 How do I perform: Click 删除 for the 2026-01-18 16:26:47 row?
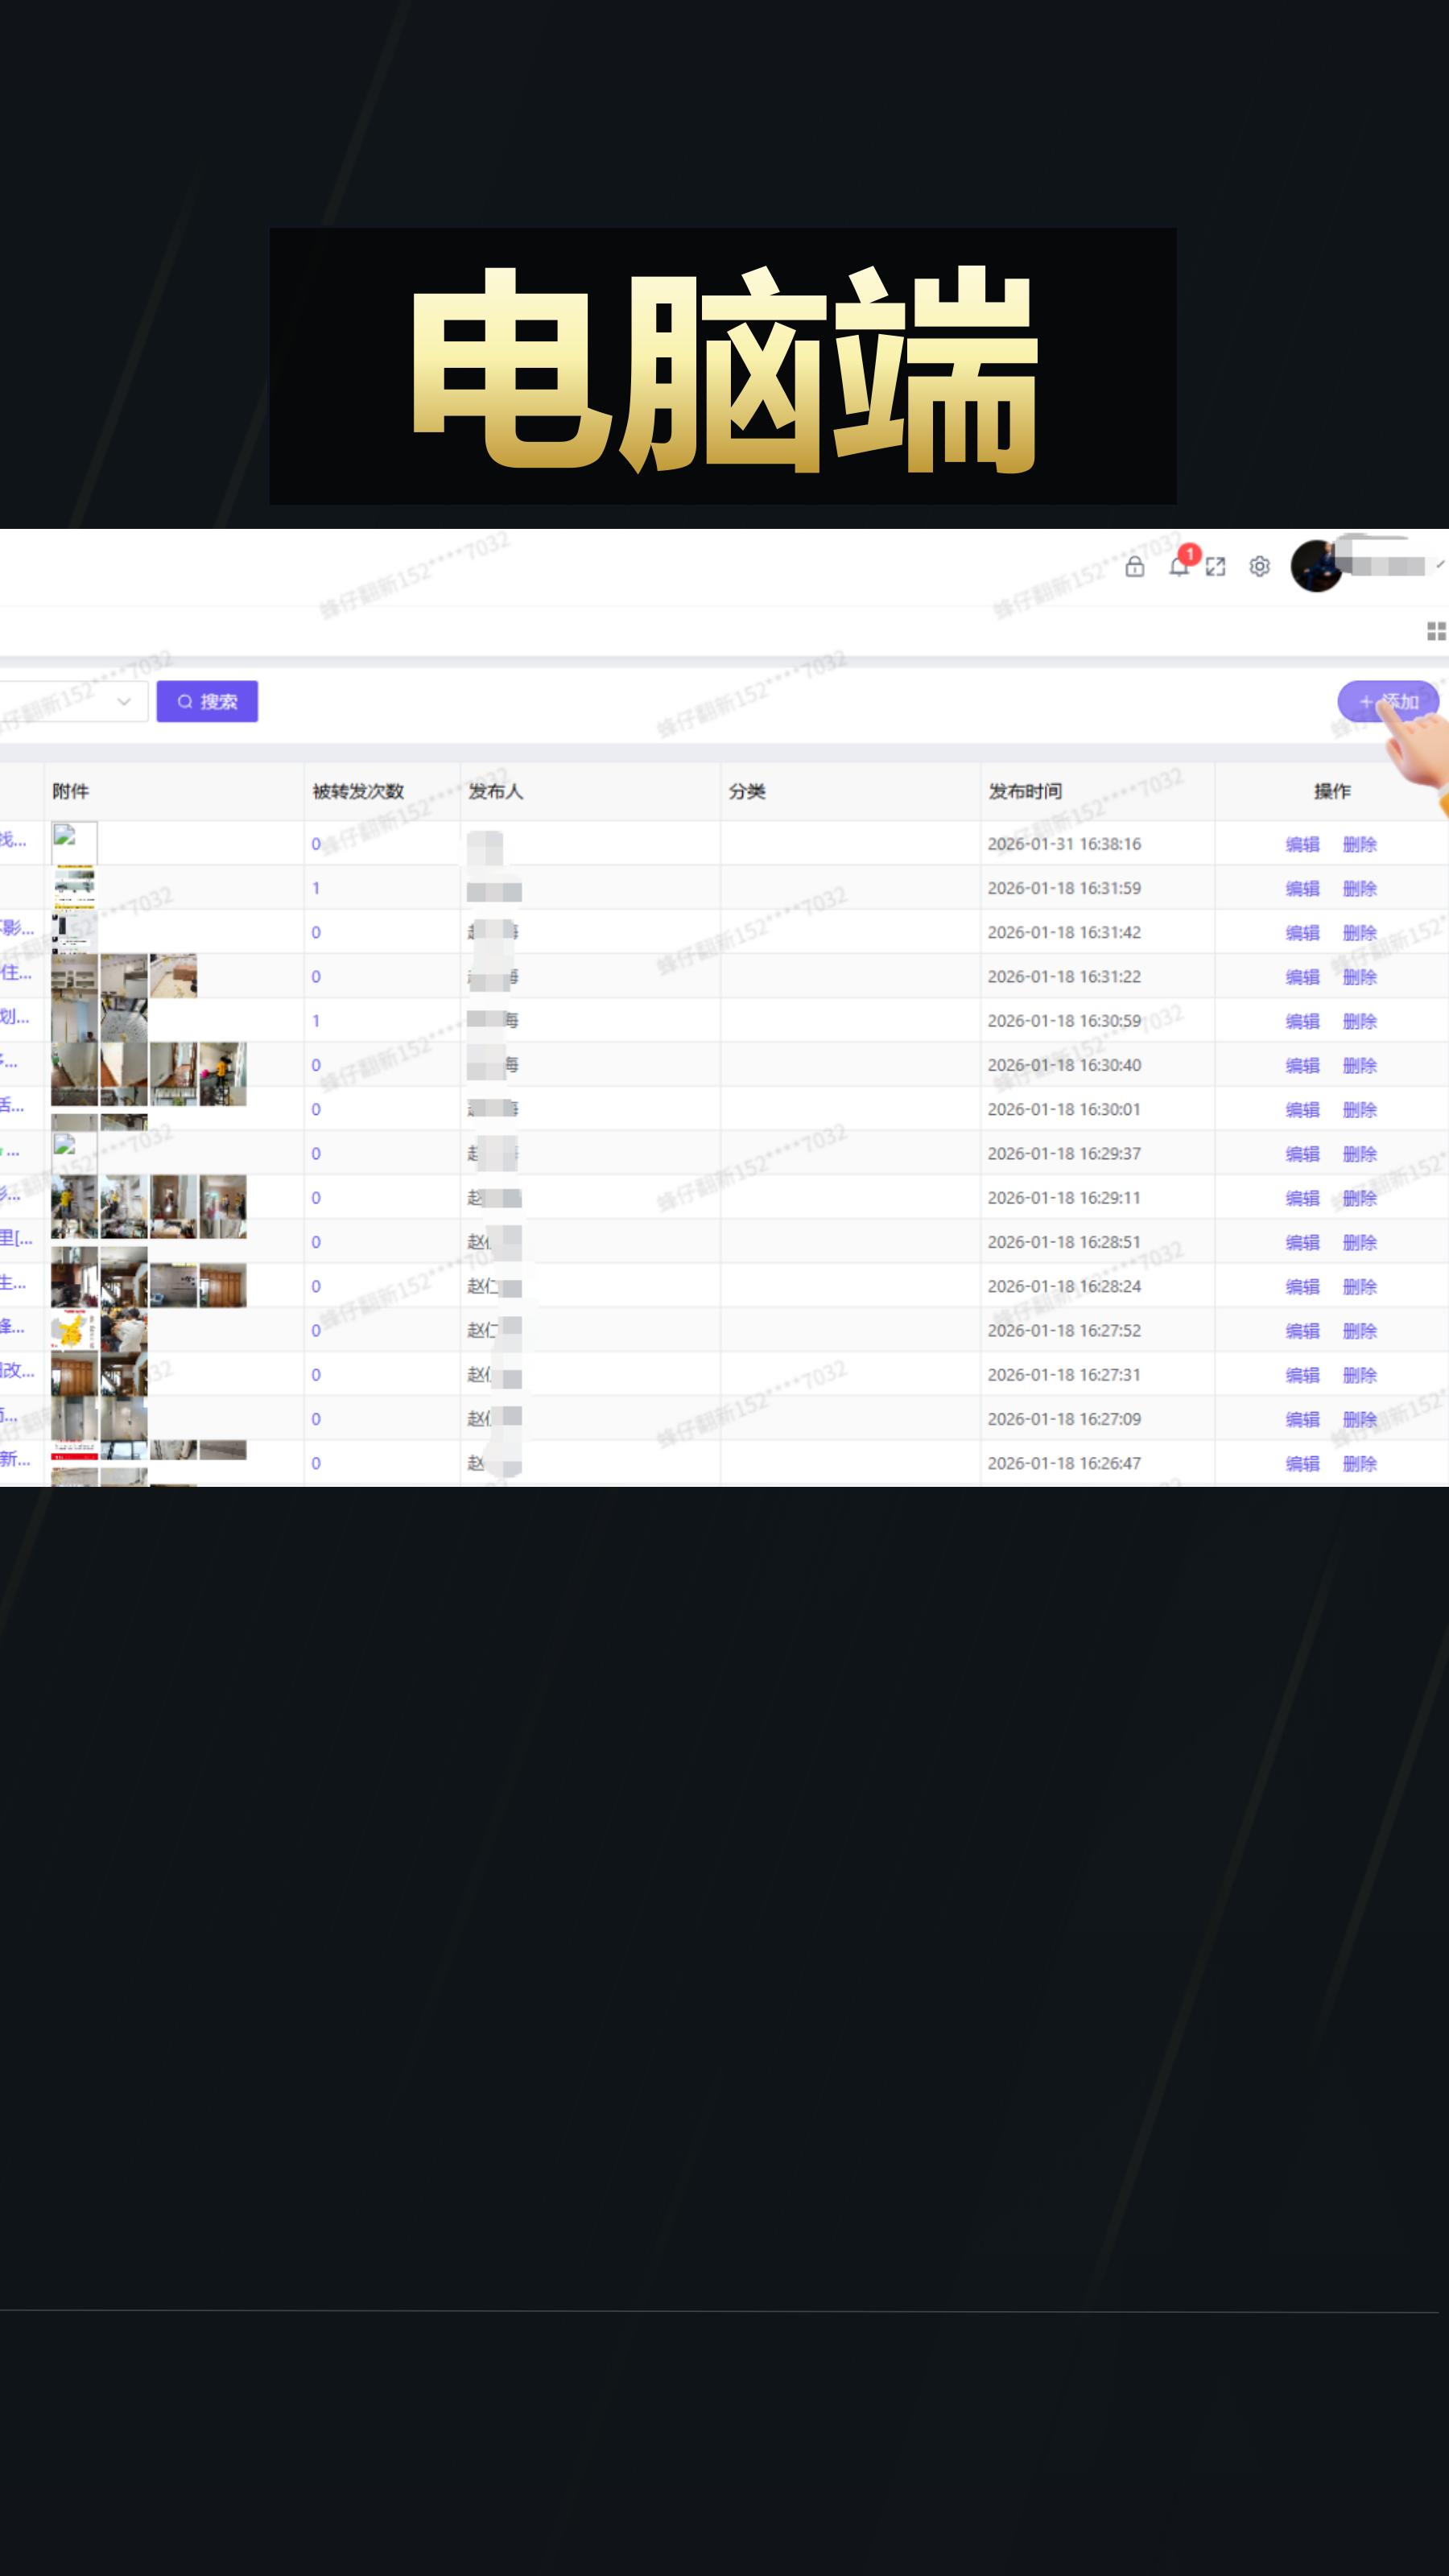point(1359,1463)
